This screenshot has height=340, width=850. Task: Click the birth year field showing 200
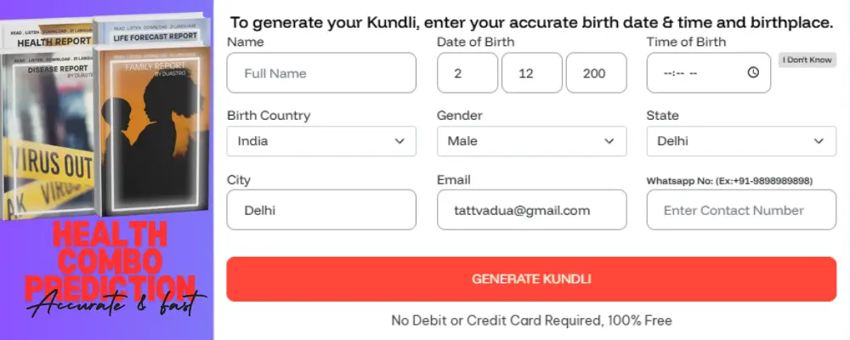[596, 73]
